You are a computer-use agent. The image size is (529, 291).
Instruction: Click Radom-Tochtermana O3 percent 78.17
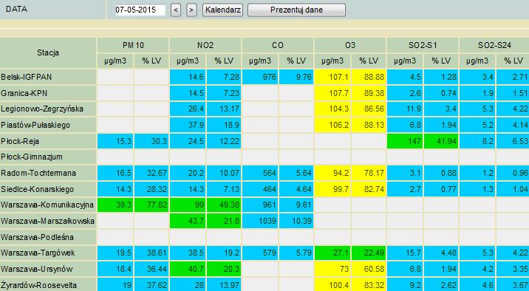pyautogui.click(x=369, y=173)
